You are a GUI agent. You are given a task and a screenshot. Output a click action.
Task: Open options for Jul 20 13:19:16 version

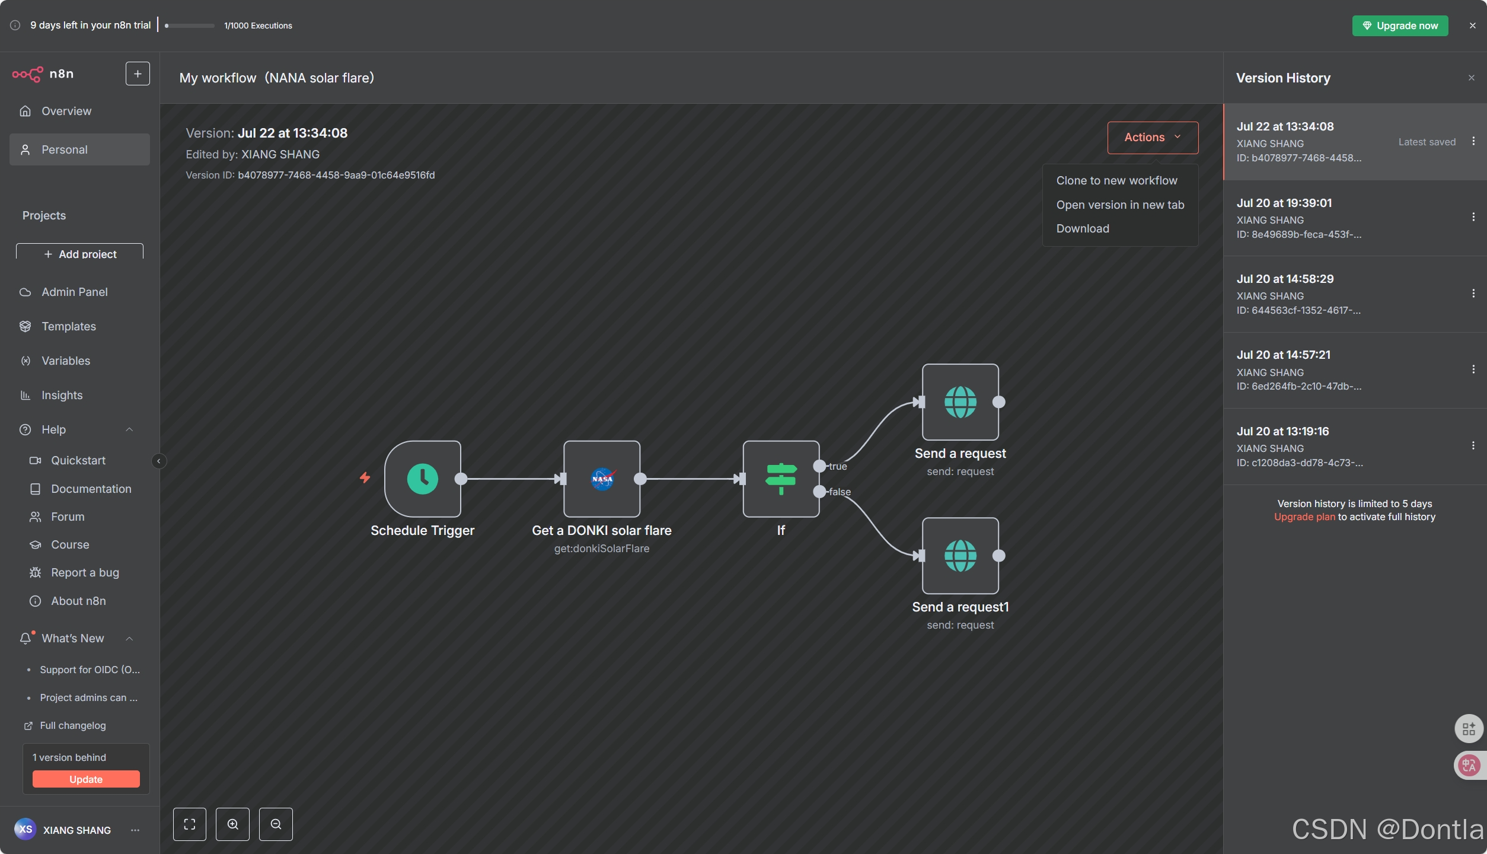click(x=1473, y=445)
